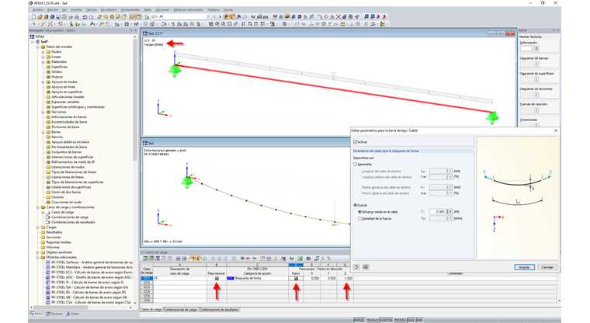Collapse the Casos de carga y combinaciones node
This screenshot has height=323, width=590.
point(37,207)
